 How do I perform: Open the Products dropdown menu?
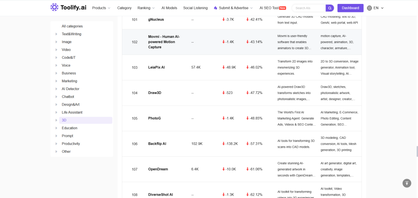(x=101, y=8)
